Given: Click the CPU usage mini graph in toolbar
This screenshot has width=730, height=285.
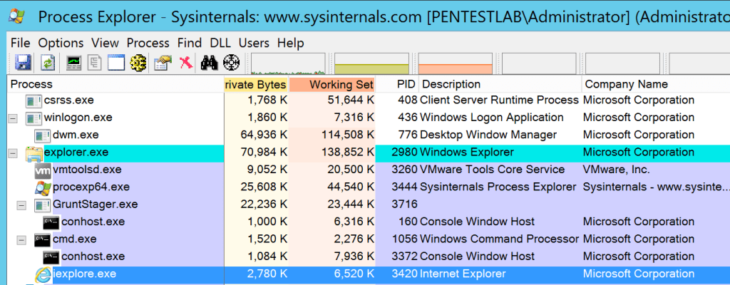Looking at the screenshot, I should [288, 63].
